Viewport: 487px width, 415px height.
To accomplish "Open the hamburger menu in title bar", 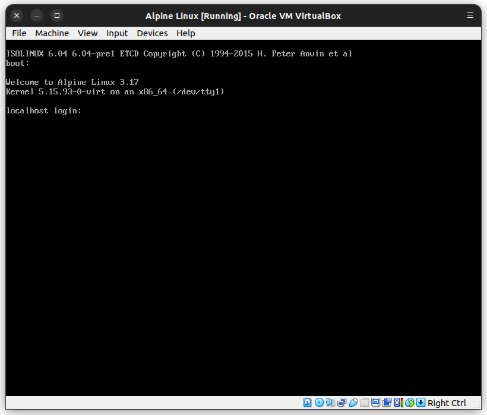I will click(x=470, y=15).
